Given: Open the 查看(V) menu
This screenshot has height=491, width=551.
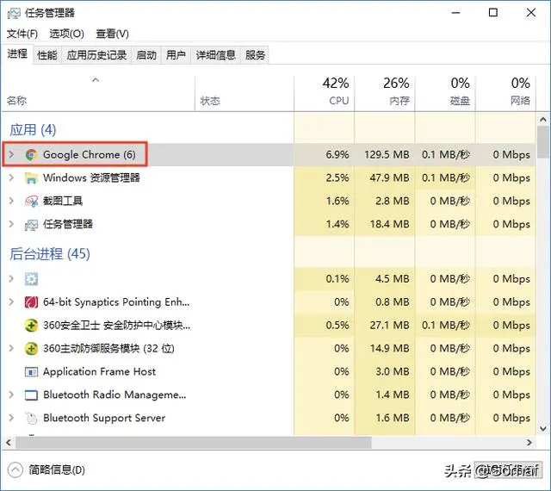Looking at the screenshot, I should click(113, 34).
